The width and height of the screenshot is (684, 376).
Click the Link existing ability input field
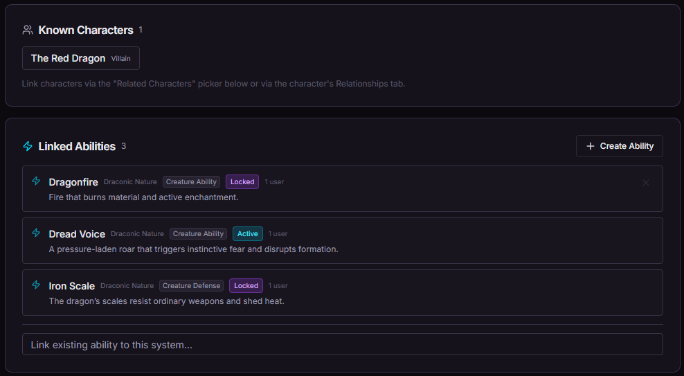point(343,344)
